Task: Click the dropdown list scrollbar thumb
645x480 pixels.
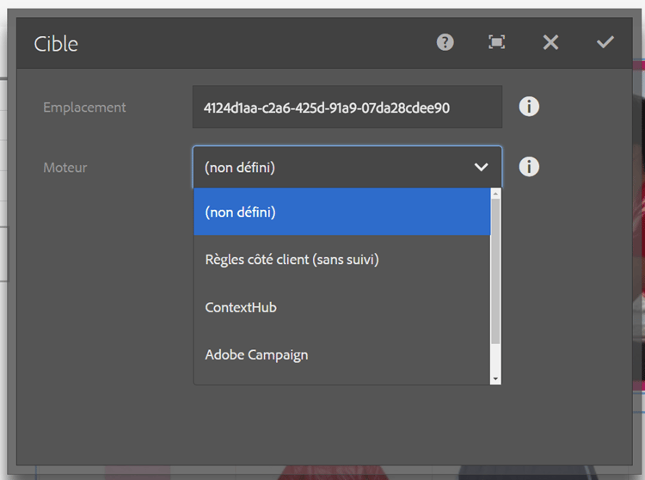Action: point(495,272)
